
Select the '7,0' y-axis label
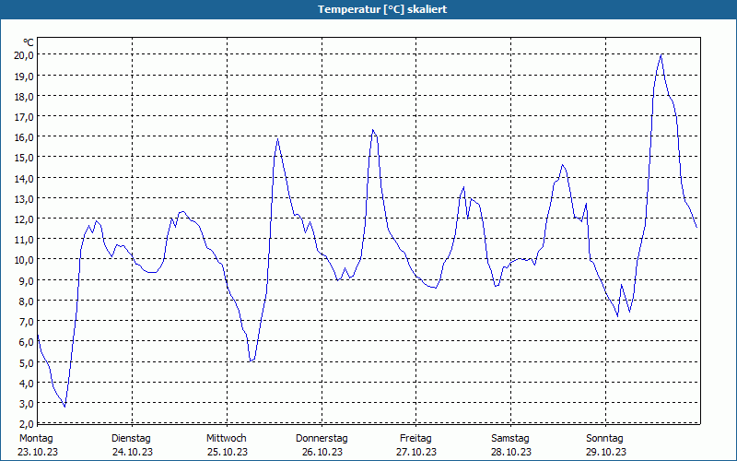(x=26, y=321)
